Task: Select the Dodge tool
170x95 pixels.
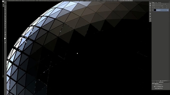Action: point(5,25)
